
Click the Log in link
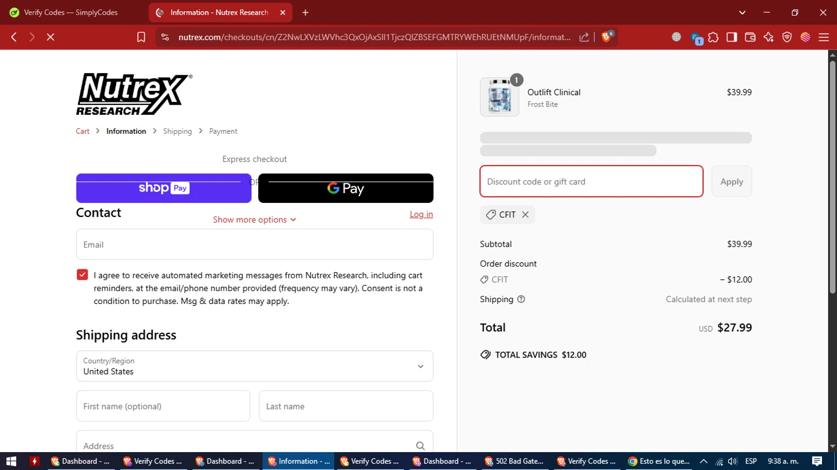pos(421,214)
